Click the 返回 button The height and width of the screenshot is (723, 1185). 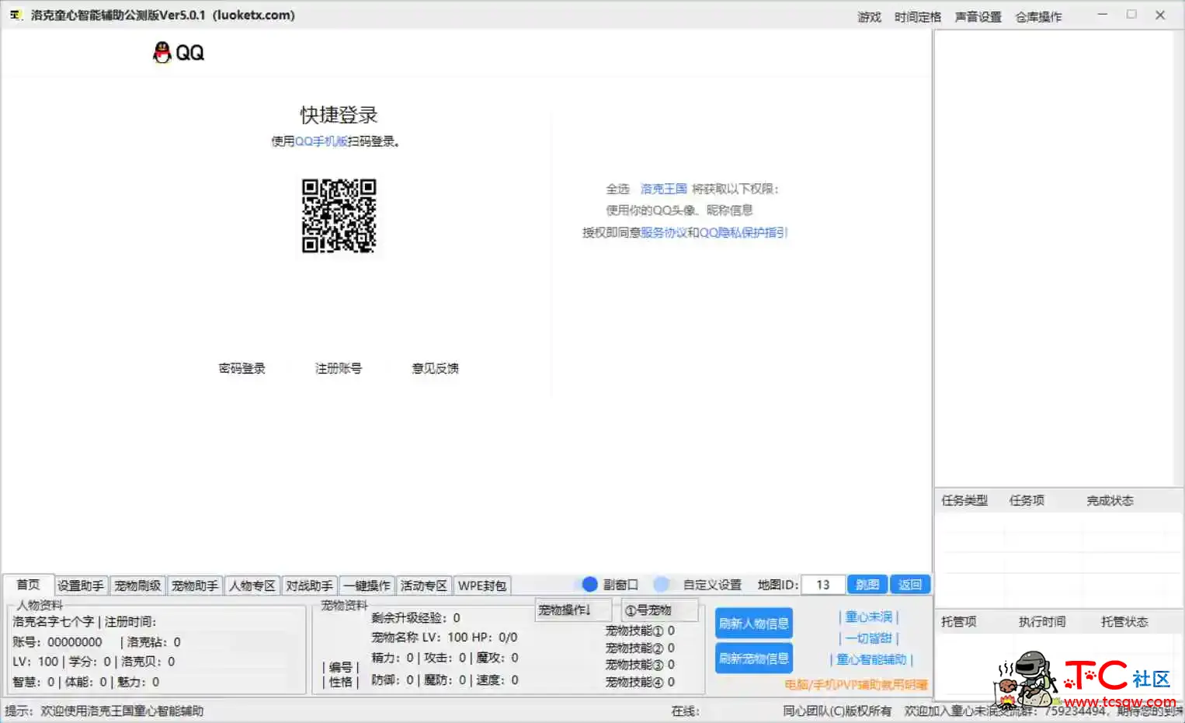tap(909, 585)
